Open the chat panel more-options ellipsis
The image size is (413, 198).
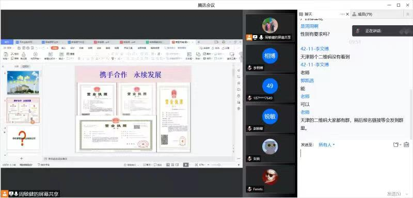click(342, 14)
